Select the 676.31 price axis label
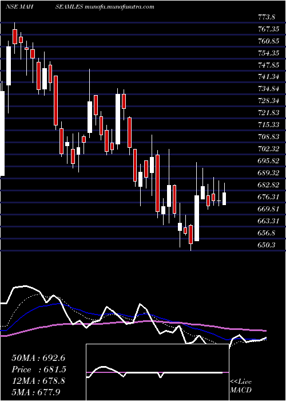286x401 pixels. click(268, 196)
